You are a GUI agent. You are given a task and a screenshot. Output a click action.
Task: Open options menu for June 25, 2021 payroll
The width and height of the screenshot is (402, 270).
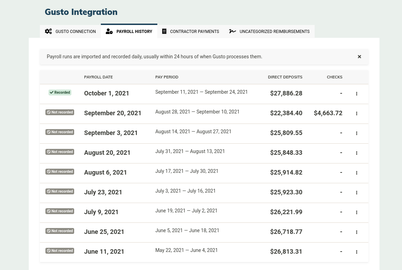coord(357,232)
